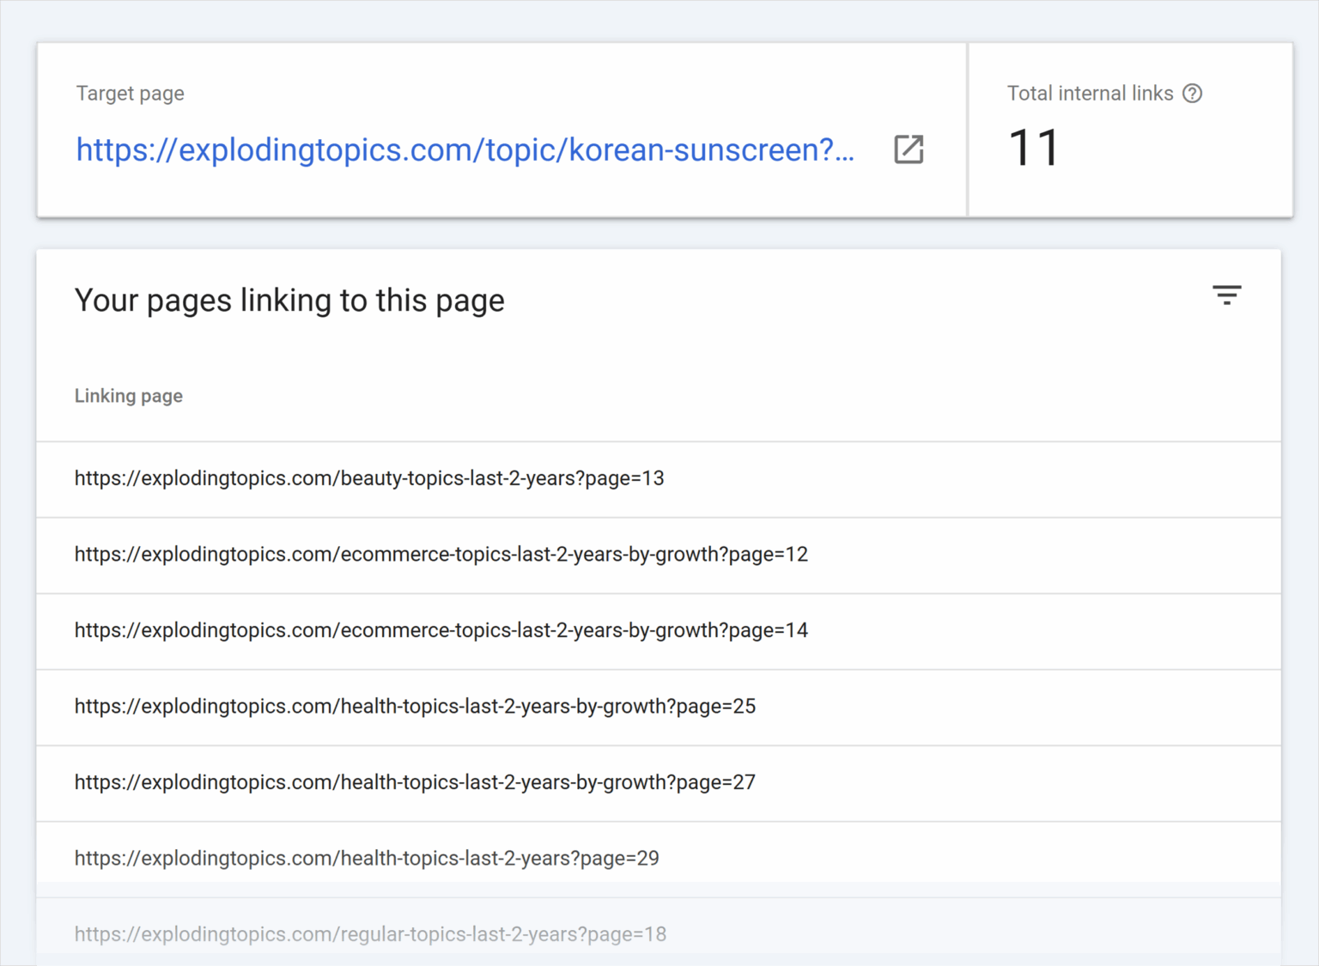Sort by the Linking page column header
This screenshot has width=1319, height=966.
pyautogui.click(x=129, y=396)
